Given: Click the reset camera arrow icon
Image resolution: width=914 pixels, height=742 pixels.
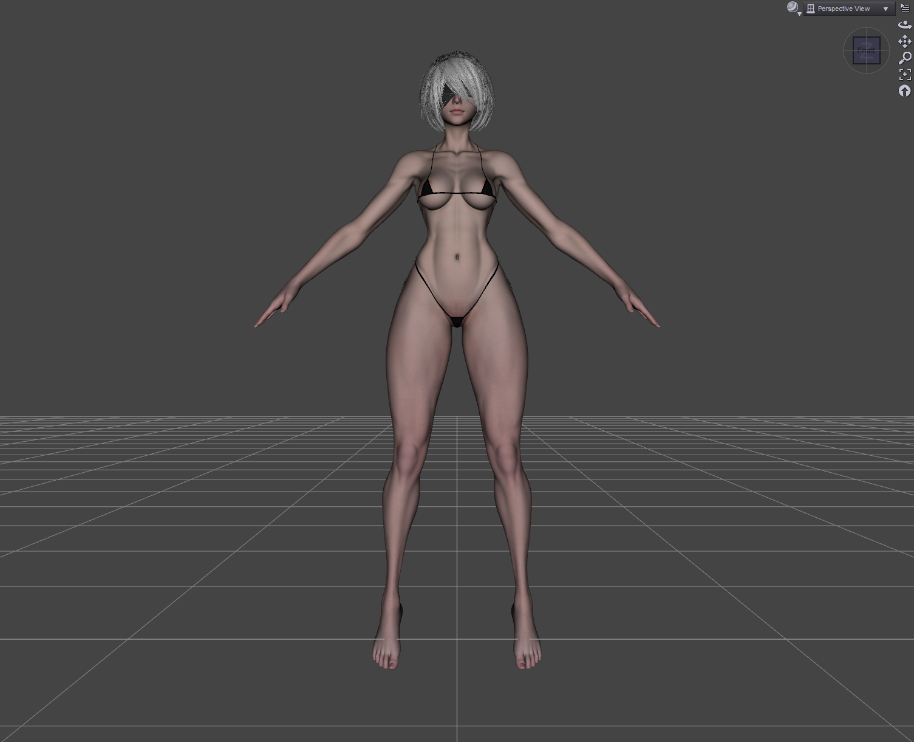Looking at the screenshot, I should point(905,91).
